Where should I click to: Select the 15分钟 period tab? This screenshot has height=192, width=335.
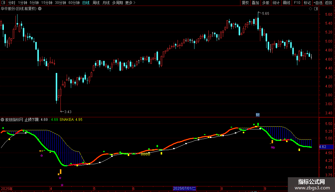click(47, 3)
